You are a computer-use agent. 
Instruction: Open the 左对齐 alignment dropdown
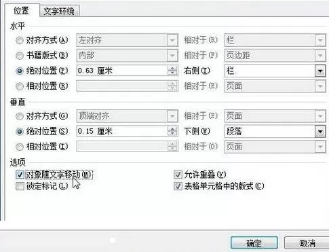172,40
